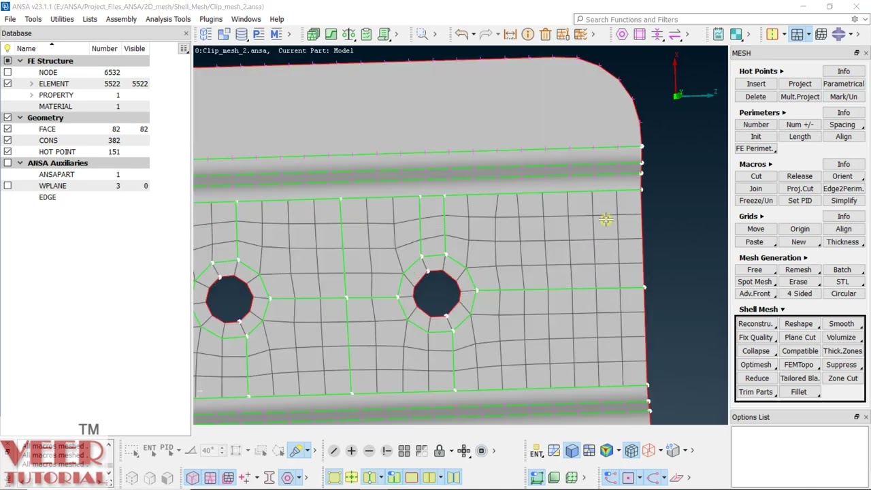Click the Fix Quality button
871x490 pixels.
[756, 338]
